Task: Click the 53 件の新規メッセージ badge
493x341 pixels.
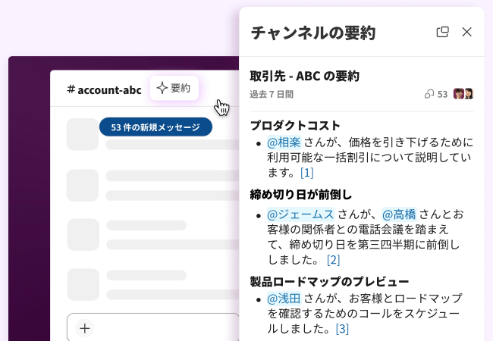Action: (x=155, y=127)
